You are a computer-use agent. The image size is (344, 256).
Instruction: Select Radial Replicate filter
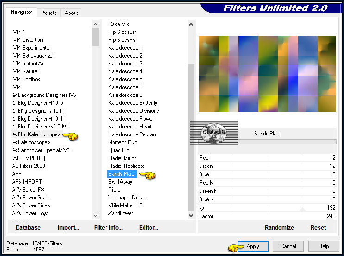pos(126,166)
